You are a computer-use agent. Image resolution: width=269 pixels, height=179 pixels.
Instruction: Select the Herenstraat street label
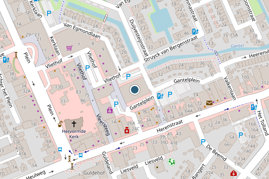[x=169, y=126]
